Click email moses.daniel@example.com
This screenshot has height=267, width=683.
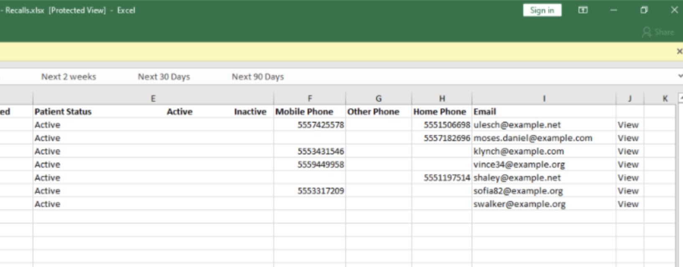(x=533, y=138)
